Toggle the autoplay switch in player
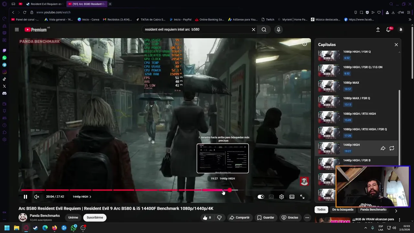This screenshot has width=414, height=233. coord(261,197)
